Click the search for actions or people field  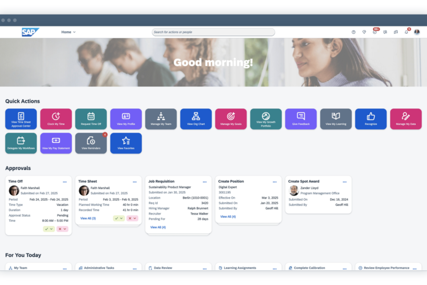click(213, 32)
